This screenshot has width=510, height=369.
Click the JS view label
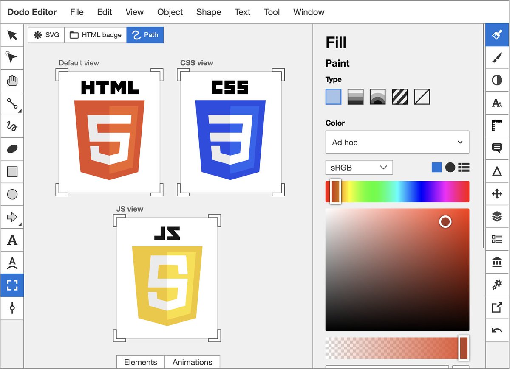(x=130, y=209)
